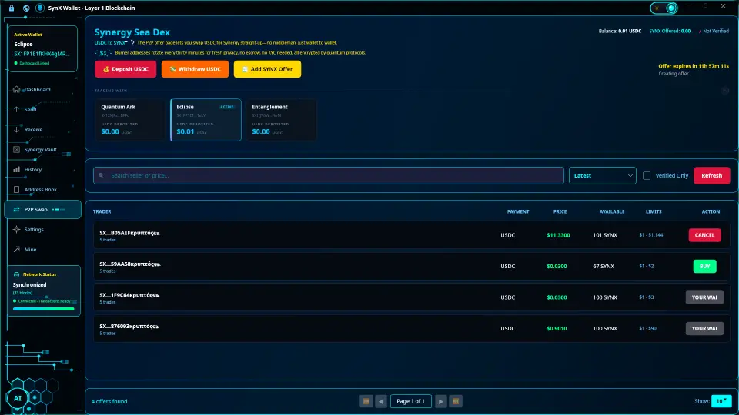Click the History bar-chart icon in the sidebar
The width and height of the screenshot is (739, 415).
coord(16,169)
